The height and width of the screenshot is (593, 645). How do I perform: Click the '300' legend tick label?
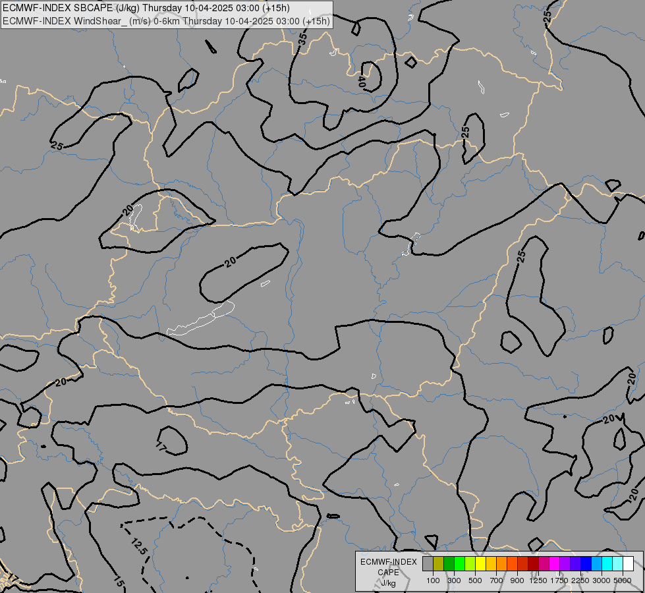454,580
